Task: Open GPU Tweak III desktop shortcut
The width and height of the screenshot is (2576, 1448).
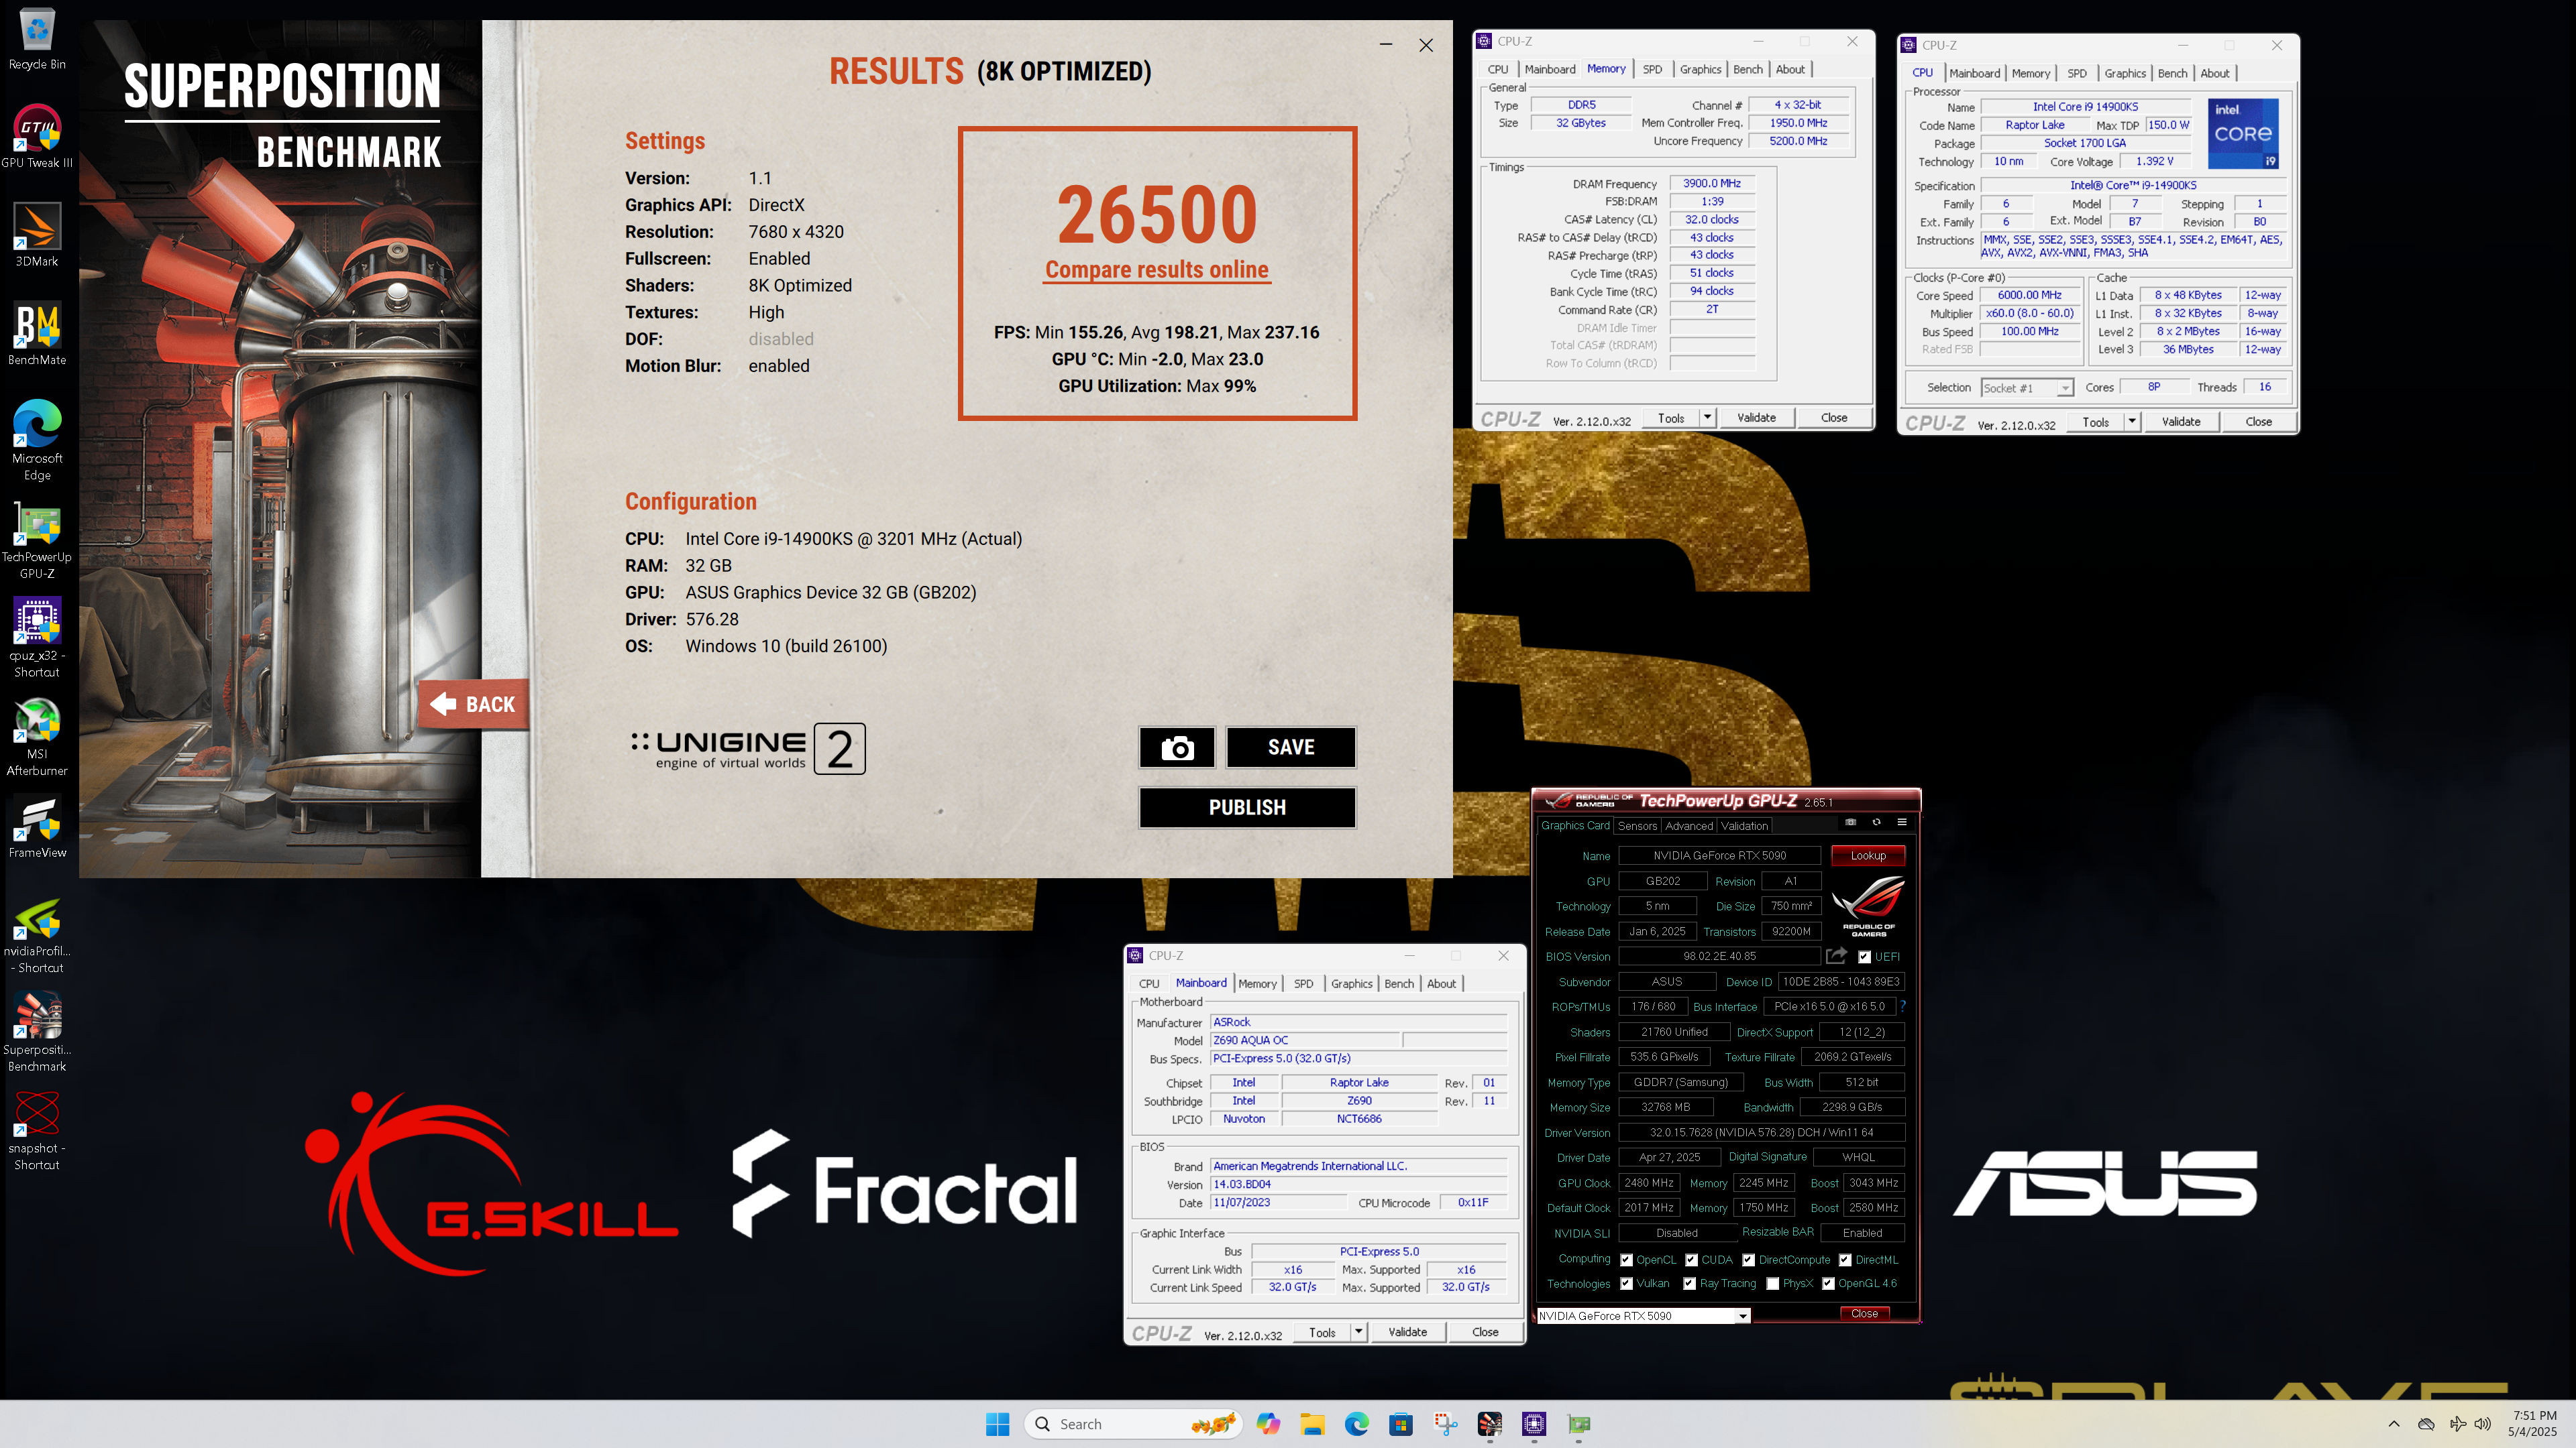Action: pos(37,136)
